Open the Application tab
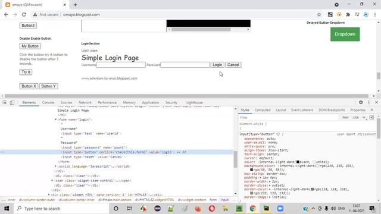 point(151,103)
